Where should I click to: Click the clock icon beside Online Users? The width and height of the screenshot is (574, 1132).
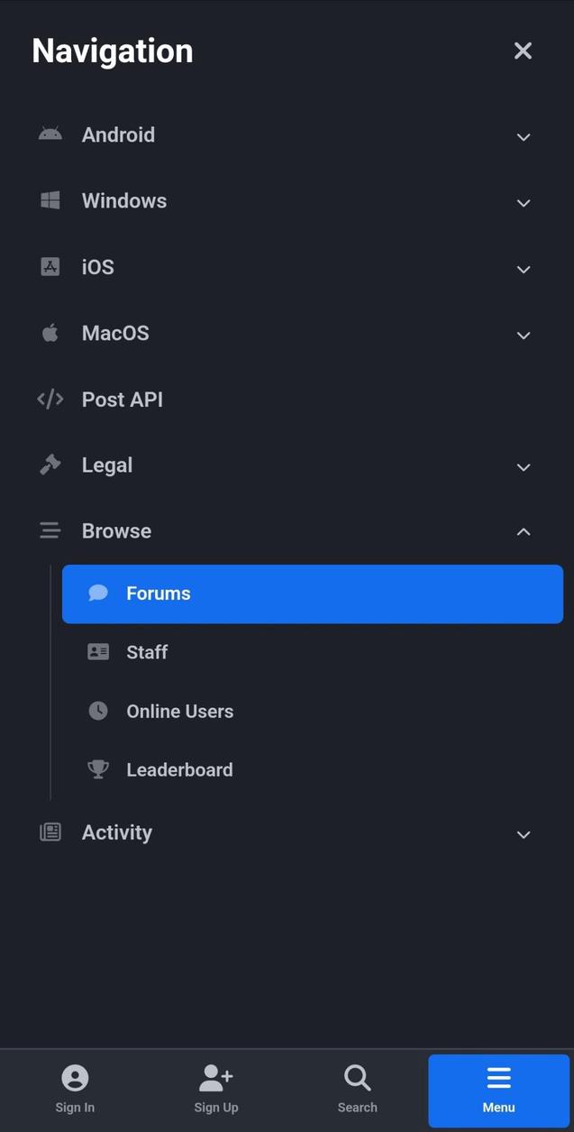98,710
